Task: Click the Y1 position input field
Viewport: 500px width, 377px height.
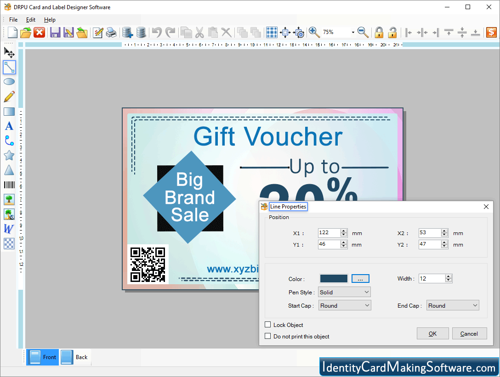Action: tap(330, 244)
